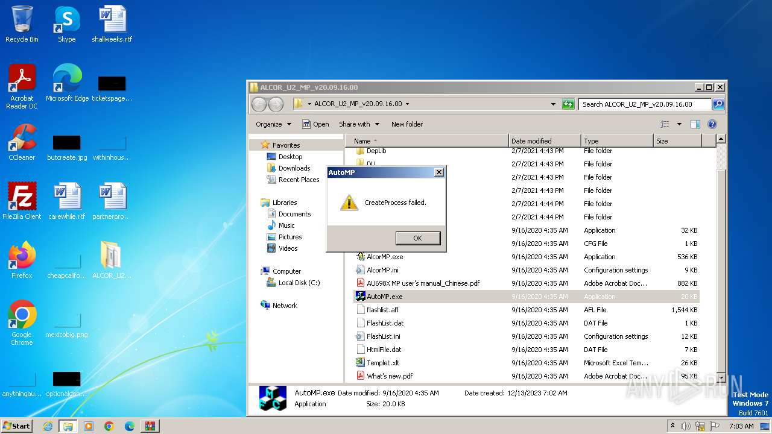Click the refresh button beside address bar
772x434 pixels.
tap(568, 104)
